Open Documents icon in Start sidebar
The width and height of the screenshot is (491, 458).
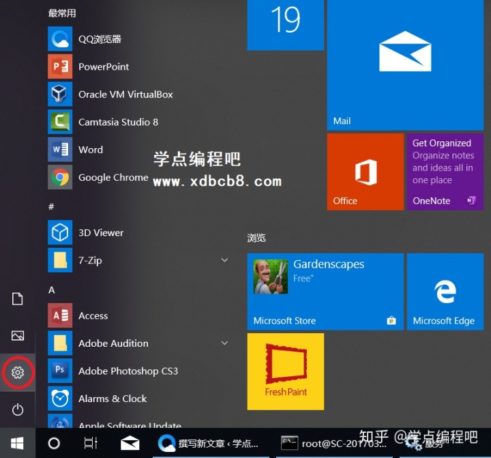point(18,299)
